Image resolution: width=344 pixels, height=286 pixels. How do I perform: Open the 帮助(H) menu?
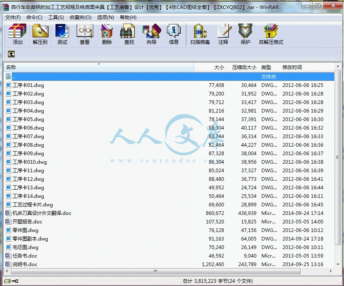128,17
